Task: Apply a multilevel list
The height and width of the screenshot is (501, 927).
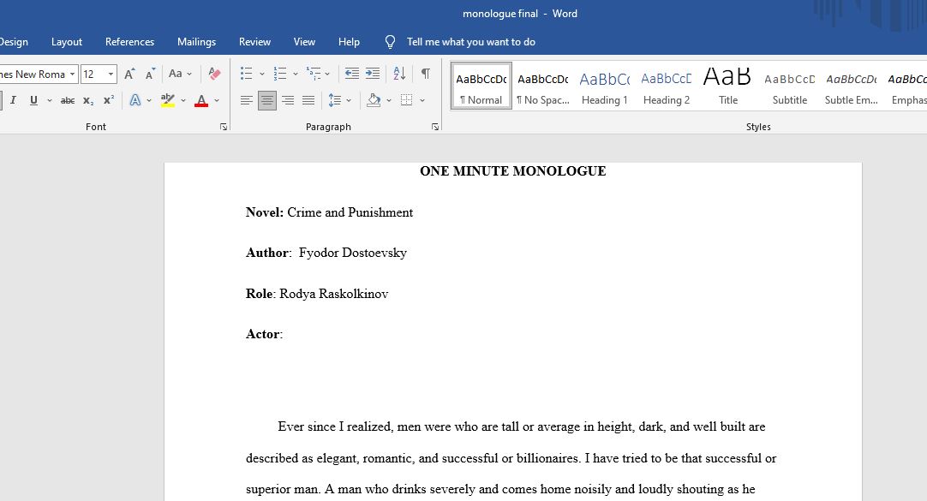Action: click(314, 74)
